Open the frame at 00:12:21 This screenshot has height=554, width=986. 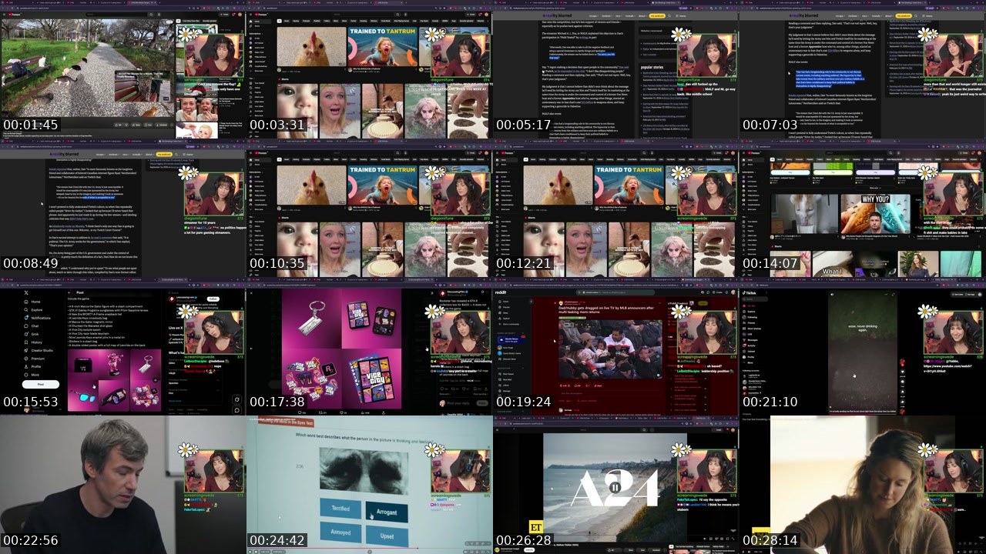[616, 208]
